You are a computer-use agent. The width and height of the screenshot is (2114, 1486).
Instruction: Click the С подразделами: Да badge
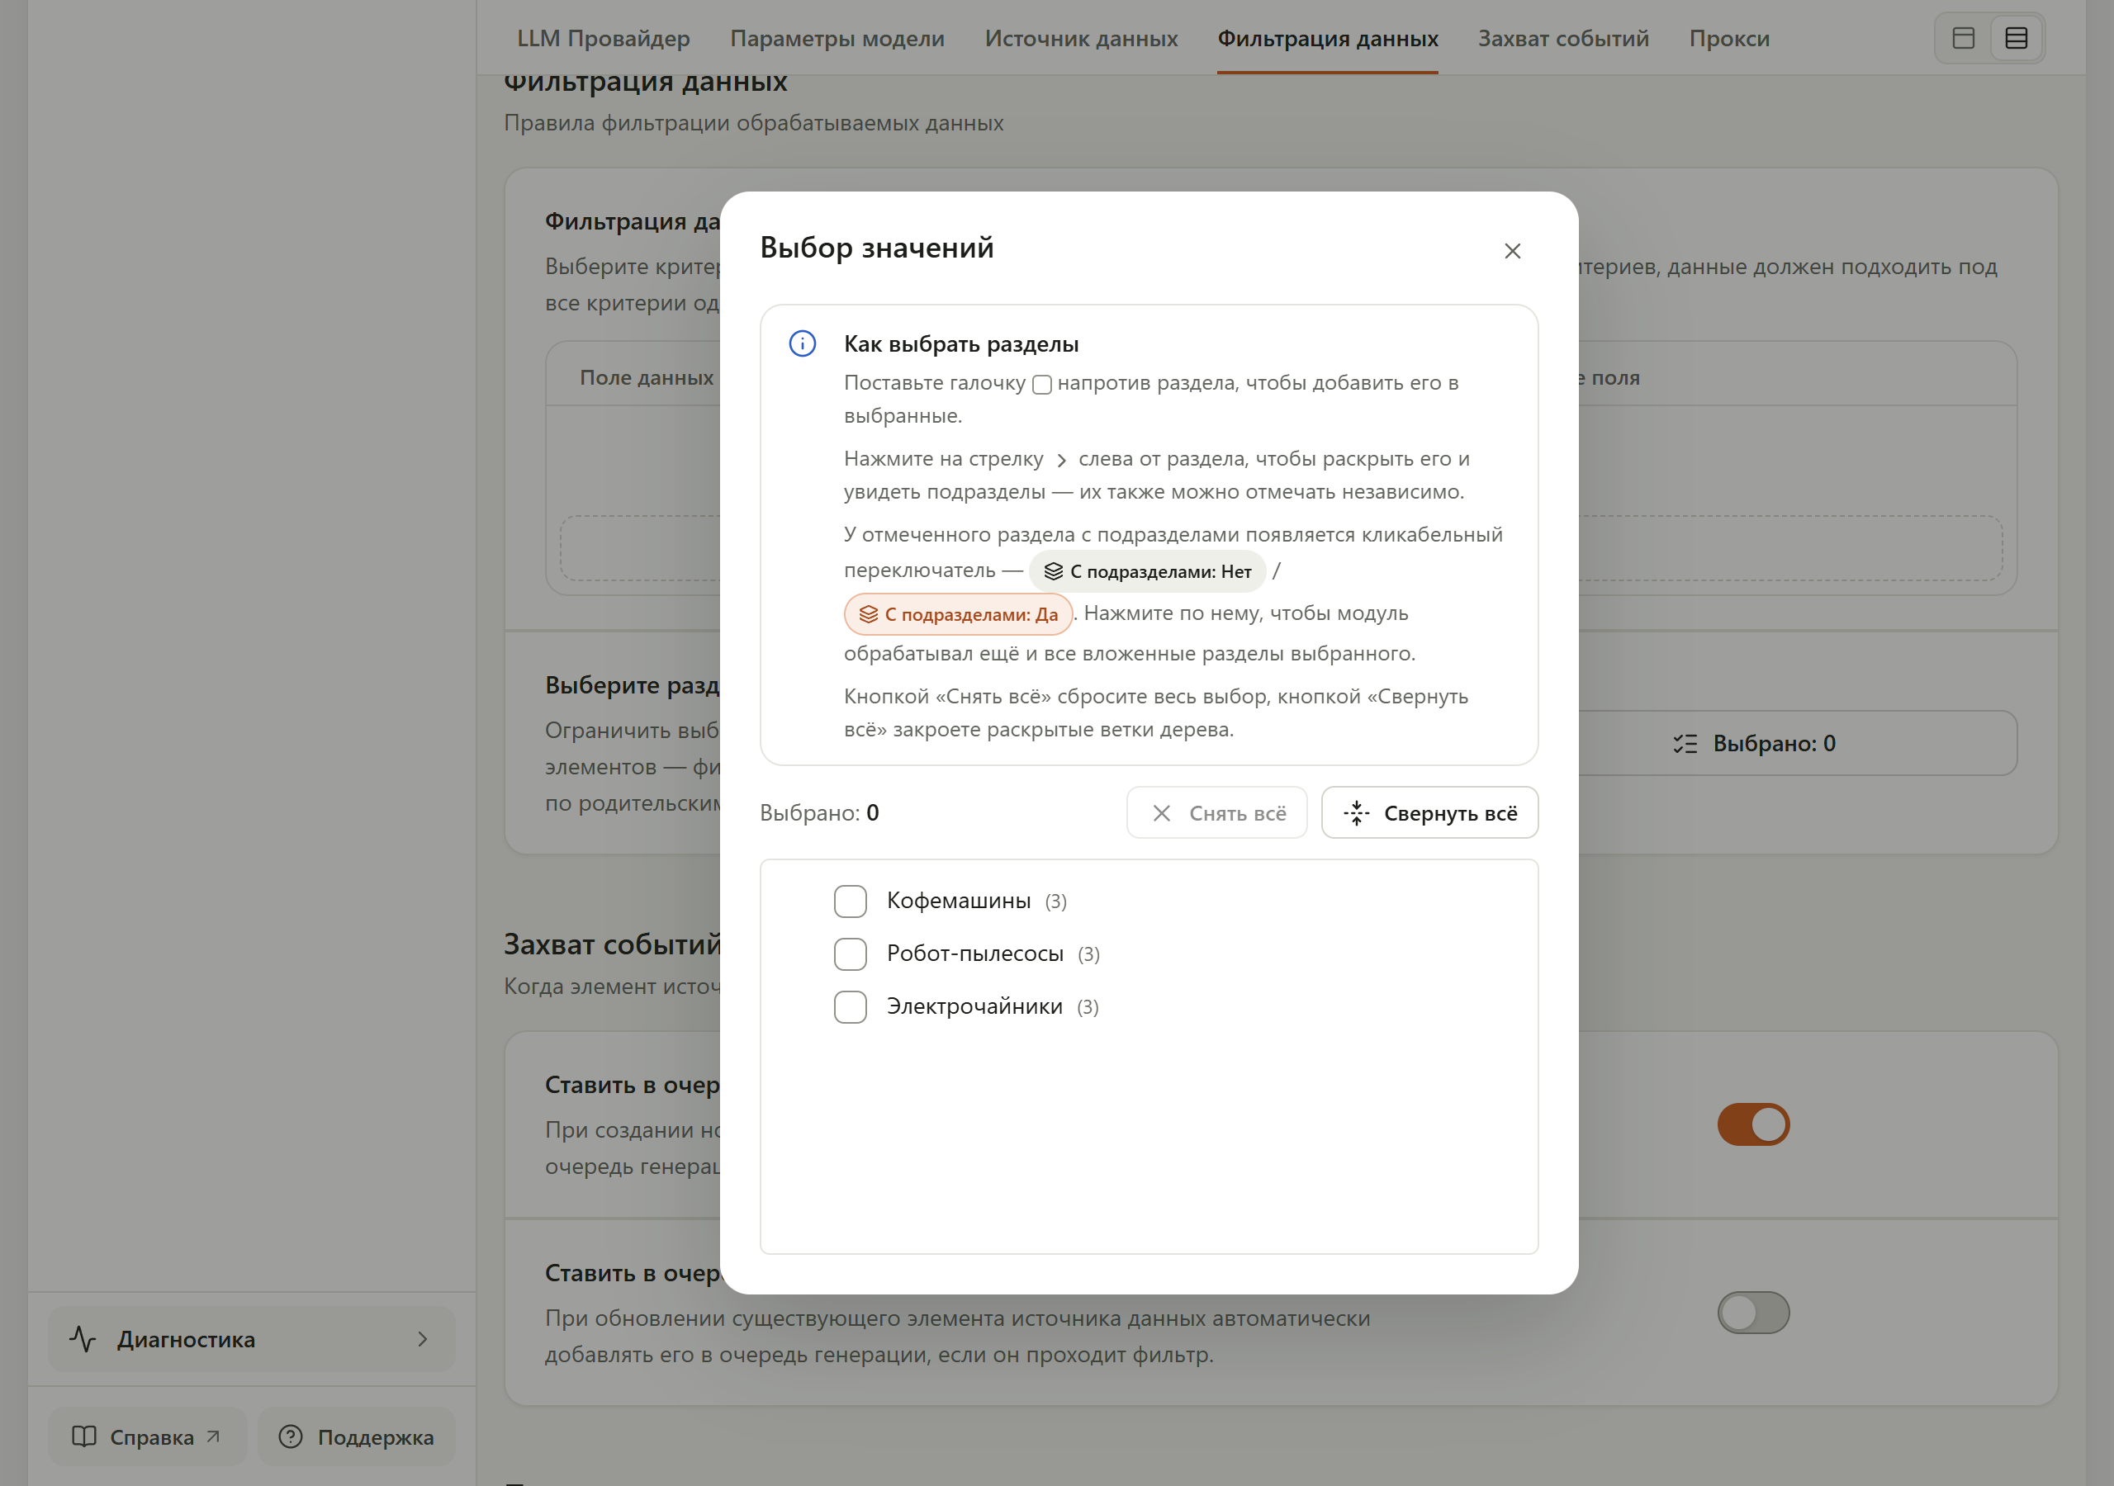pyautogui.click(x=959, y=614)
